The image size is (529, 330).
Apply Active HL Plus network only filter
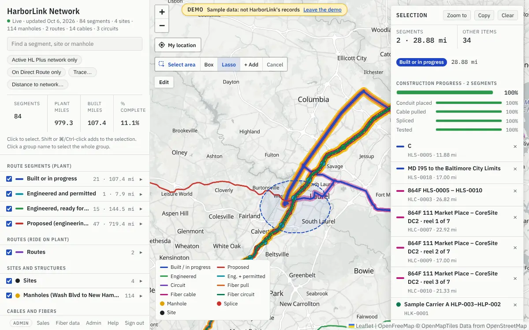point(45,60)
